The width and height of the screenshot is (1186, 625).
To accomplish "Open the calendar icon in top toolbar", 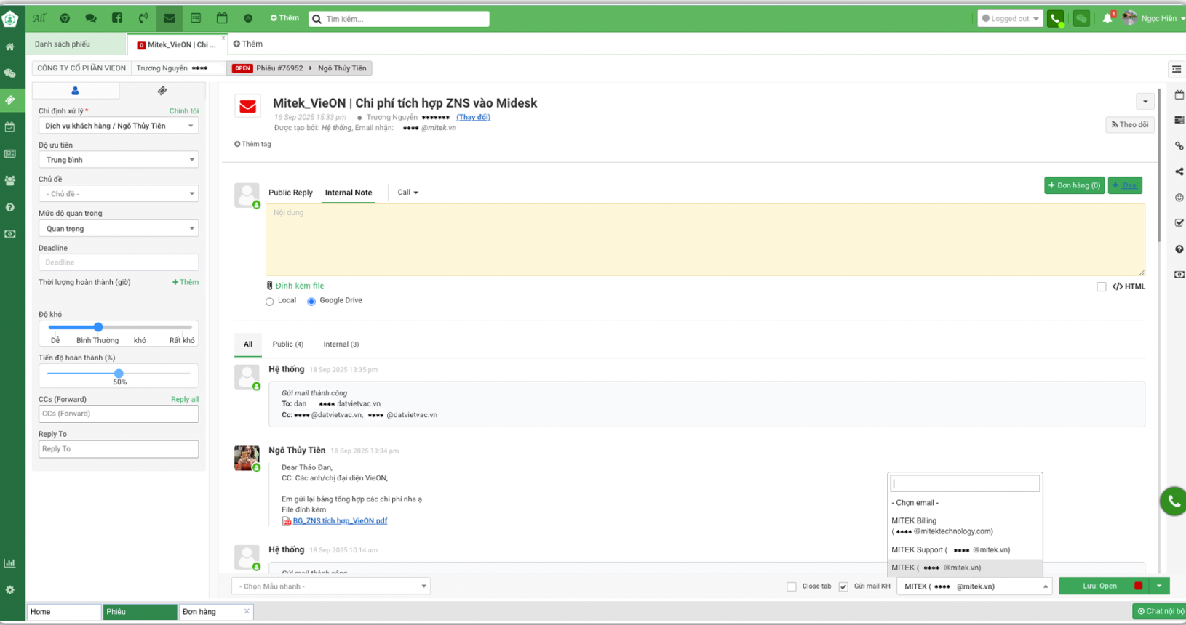I will pos(222,18).
